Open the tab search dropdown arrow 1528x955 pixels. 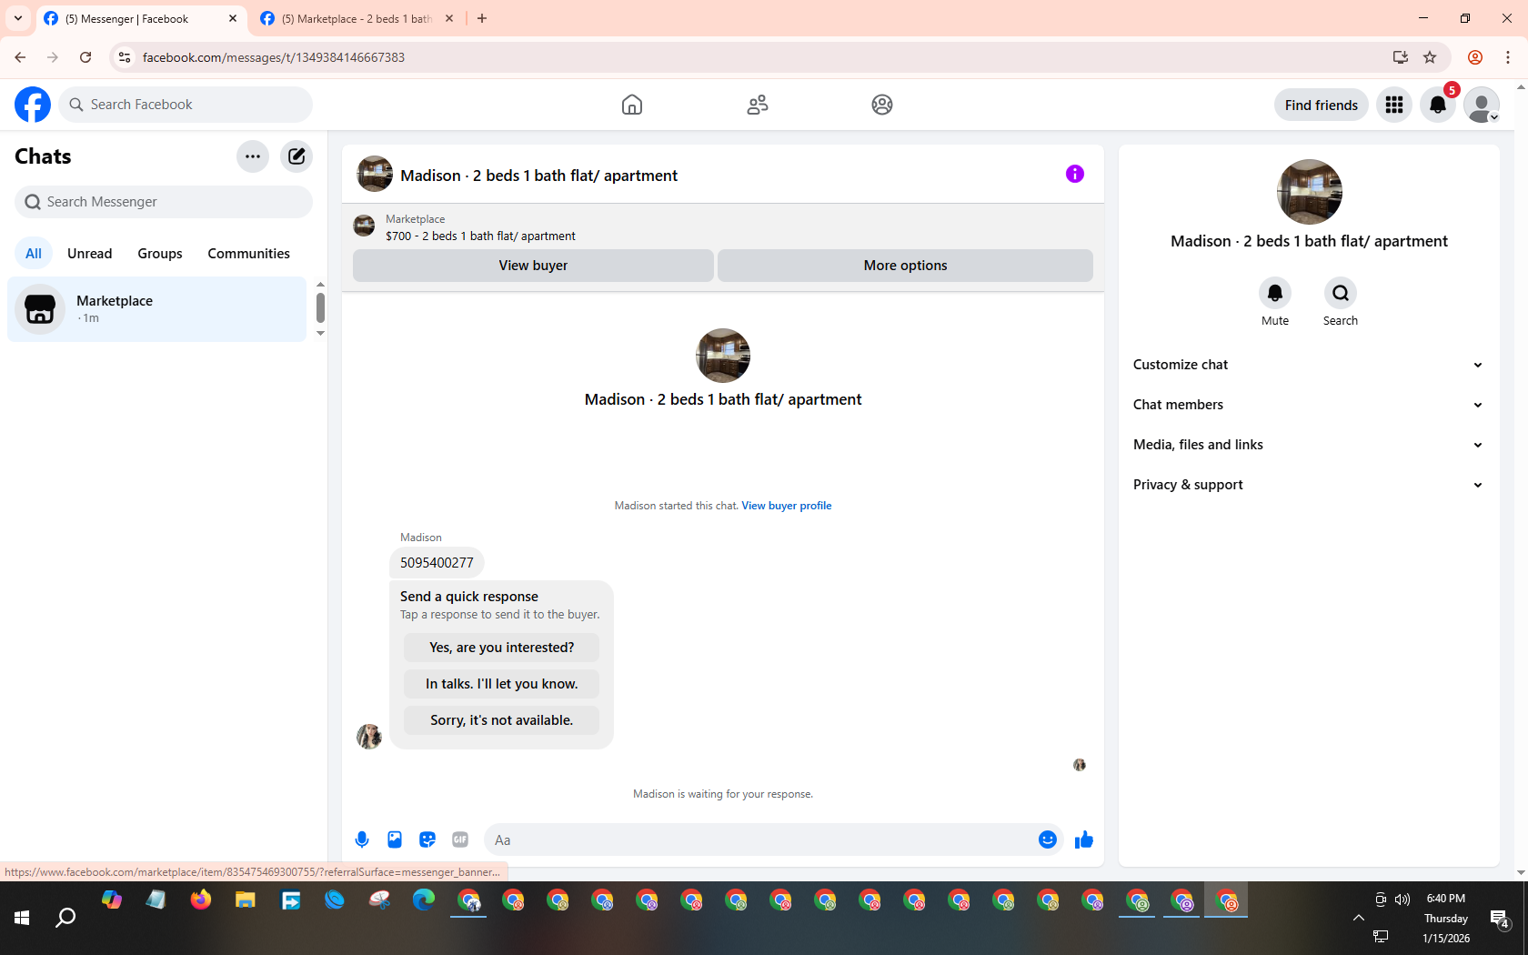18,18
